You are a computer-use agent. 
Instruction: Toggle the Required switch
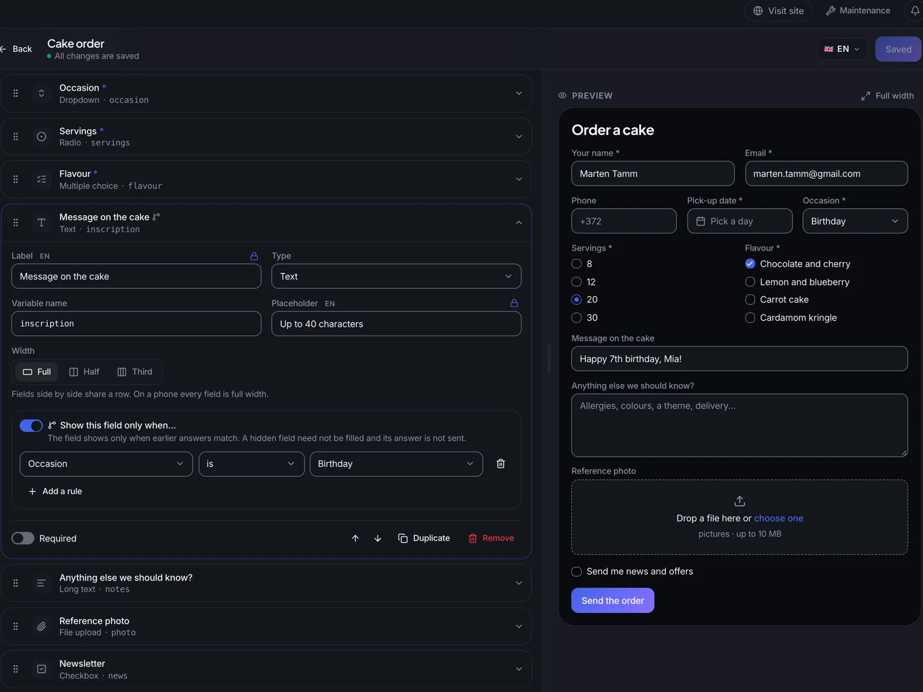tap(23, 538)
